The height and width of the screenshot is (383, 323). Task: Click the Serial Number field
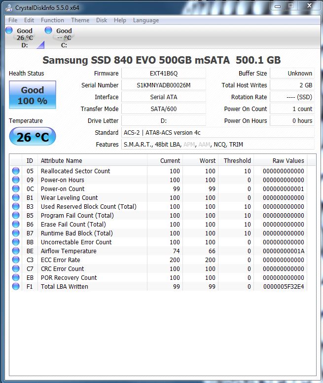click(163, 85)
